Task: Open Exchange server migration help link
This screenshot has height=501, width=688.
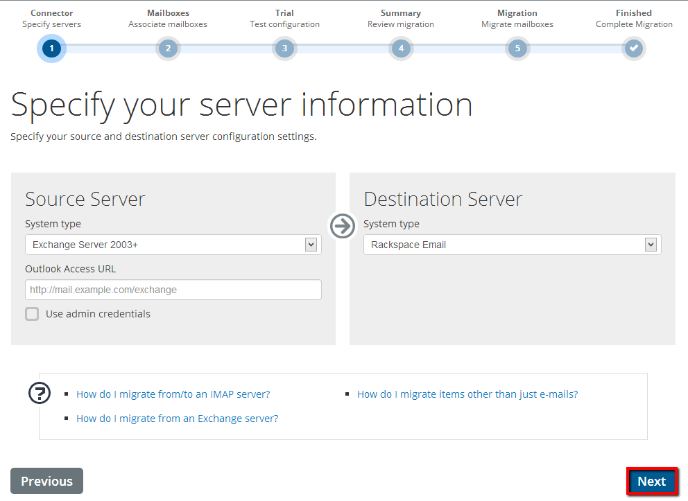Action: [177, 419]
